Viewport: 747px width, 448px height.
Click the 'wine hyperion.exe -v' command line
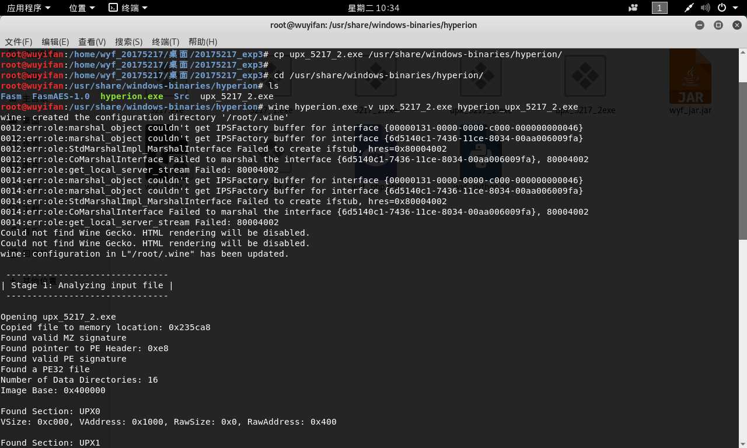423,107
